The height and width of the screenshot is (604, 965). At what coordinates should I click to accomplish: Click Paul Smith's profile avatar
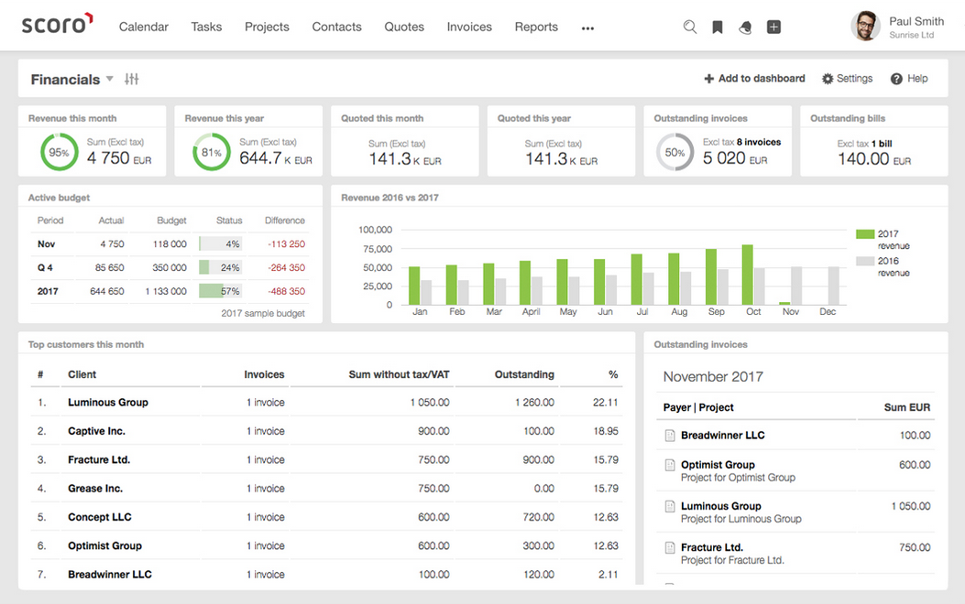pyautogui.click(x=865, y=27)
